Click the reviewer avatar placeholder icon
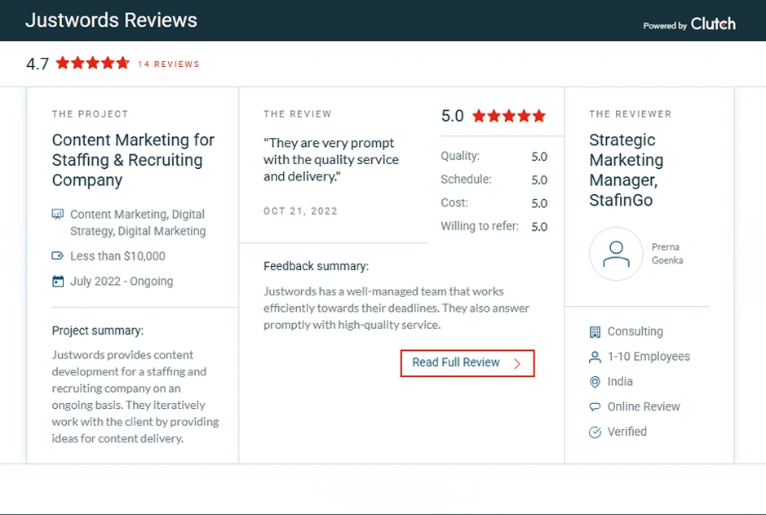 [x=616, y=254]
